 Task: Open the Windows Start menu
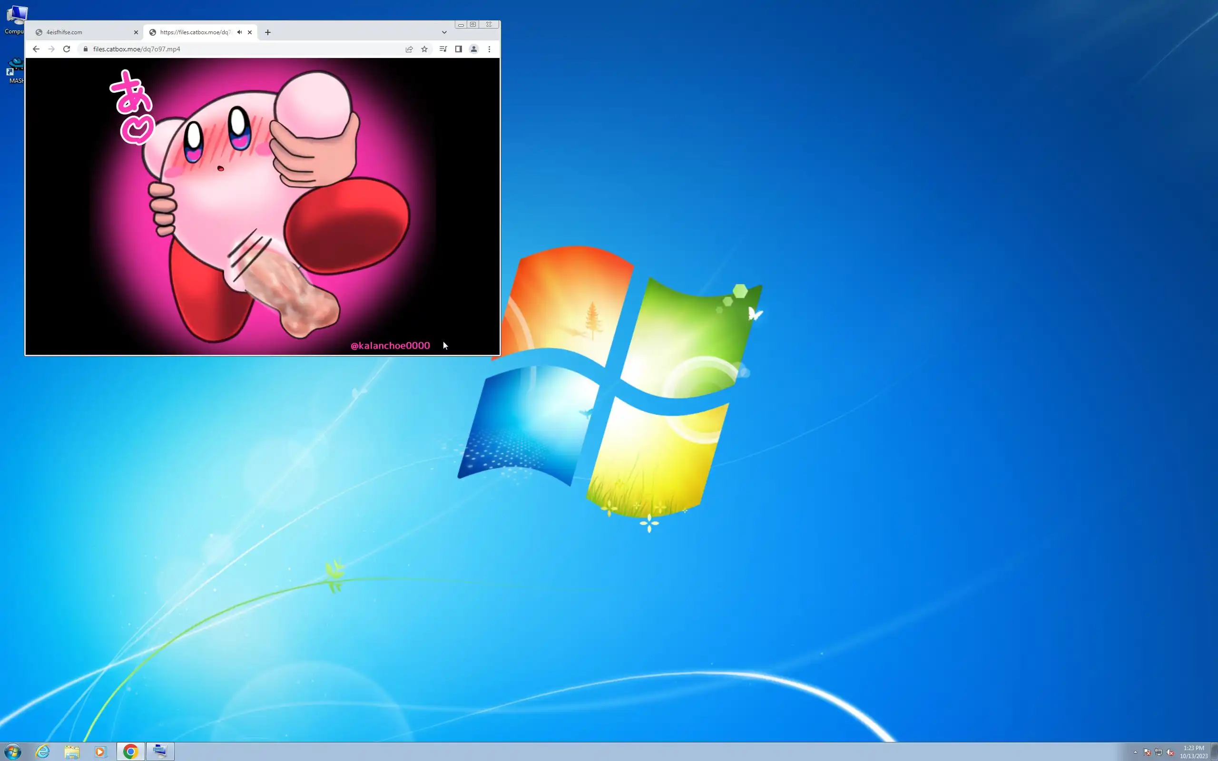tap(12, 751)
